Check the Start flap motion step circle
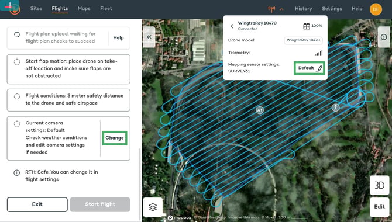The image size is (392, 222). point(17,62)
